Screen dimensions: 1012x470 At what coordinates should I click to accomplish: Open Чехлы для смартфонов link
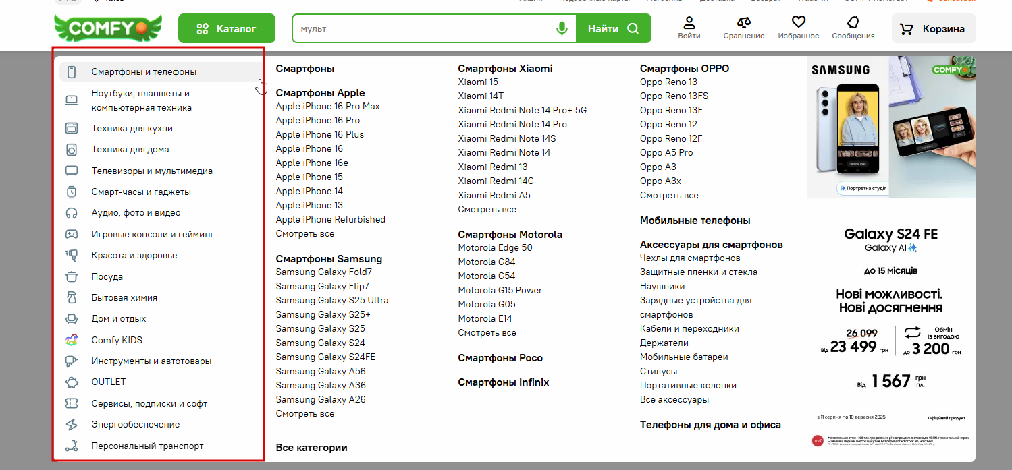coord(690,258)
